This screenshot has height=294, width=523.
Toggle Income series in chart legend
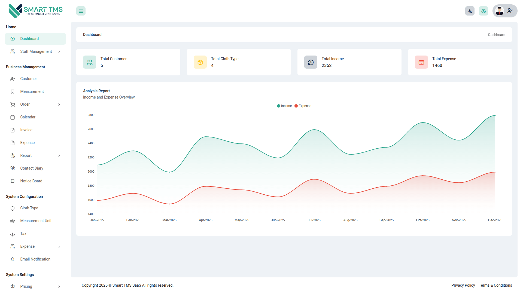(x=286, y=106)
